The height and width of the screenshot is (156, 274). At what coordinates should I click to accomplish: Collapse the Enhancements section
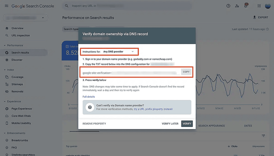(5, 133)
